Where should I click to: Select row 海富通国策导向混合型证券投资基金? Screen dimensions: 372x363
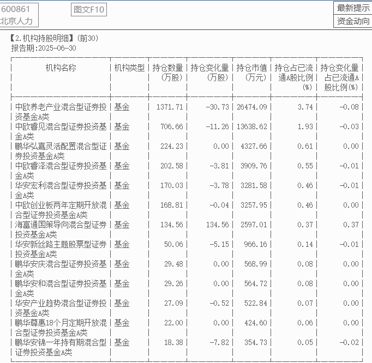click(x=187, y=230)
